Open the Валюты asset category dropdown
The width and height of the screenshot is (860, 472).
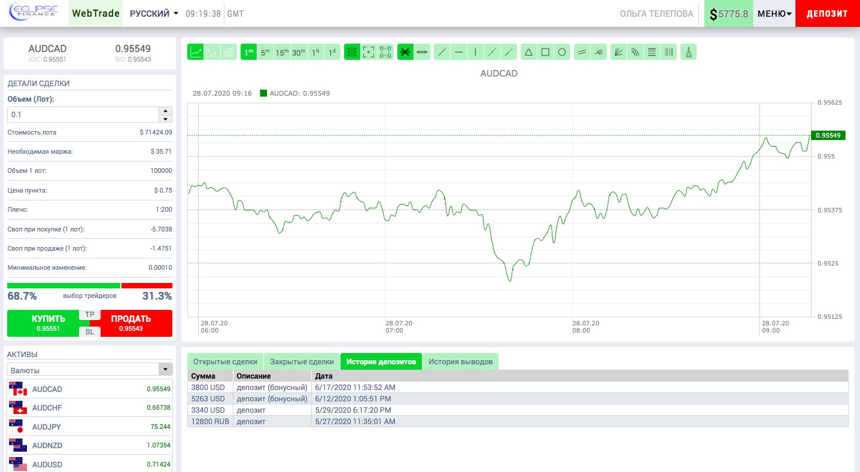point(90,370)
